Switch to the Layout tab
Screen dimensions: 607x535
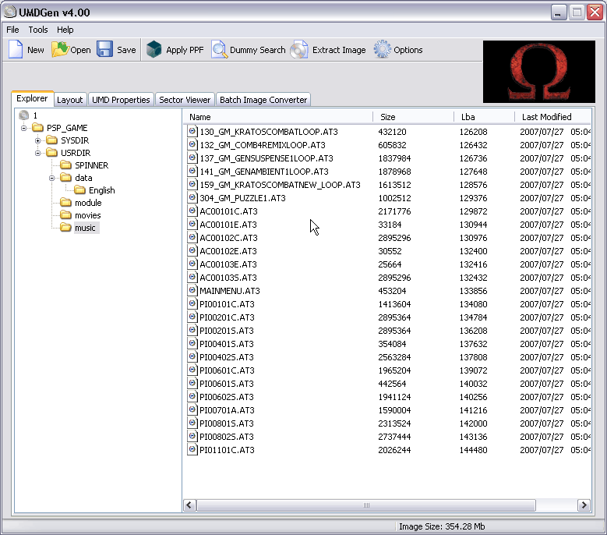pyautogui.click(x=69, y=100)
